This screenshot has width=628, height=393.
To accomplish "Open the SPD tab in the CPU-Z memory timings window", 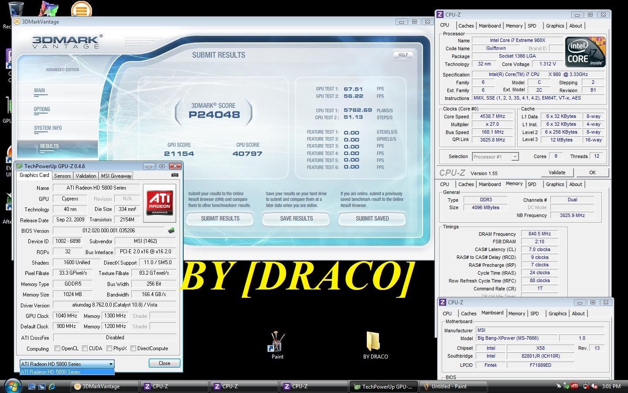I will pos(532,184).
